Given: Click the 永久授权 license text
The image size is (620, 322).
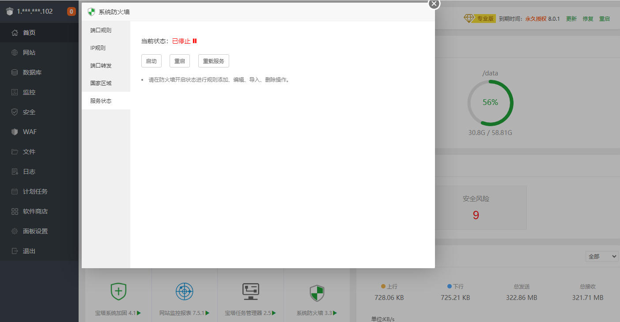Looking at the screenshot, I should (x=536, y=19).
